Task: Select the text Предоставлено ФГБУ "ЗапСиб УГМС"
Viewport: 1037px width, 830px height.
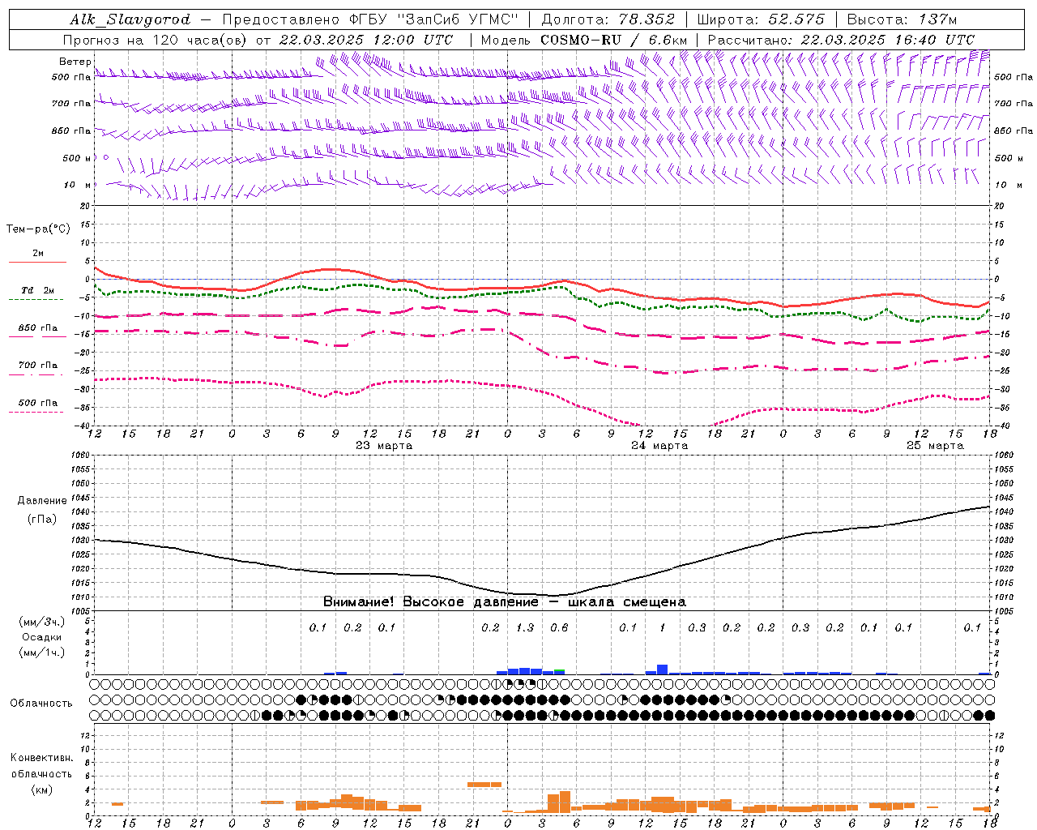Action: point(370,19)
